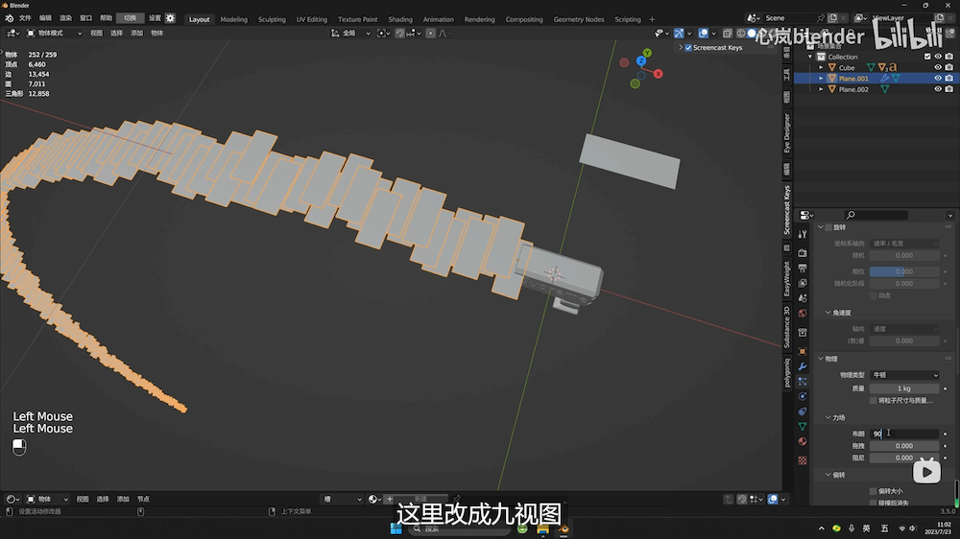Collapse the 角速度 subpanel
The image size is (960, 539).
click(x=828, y=313)
